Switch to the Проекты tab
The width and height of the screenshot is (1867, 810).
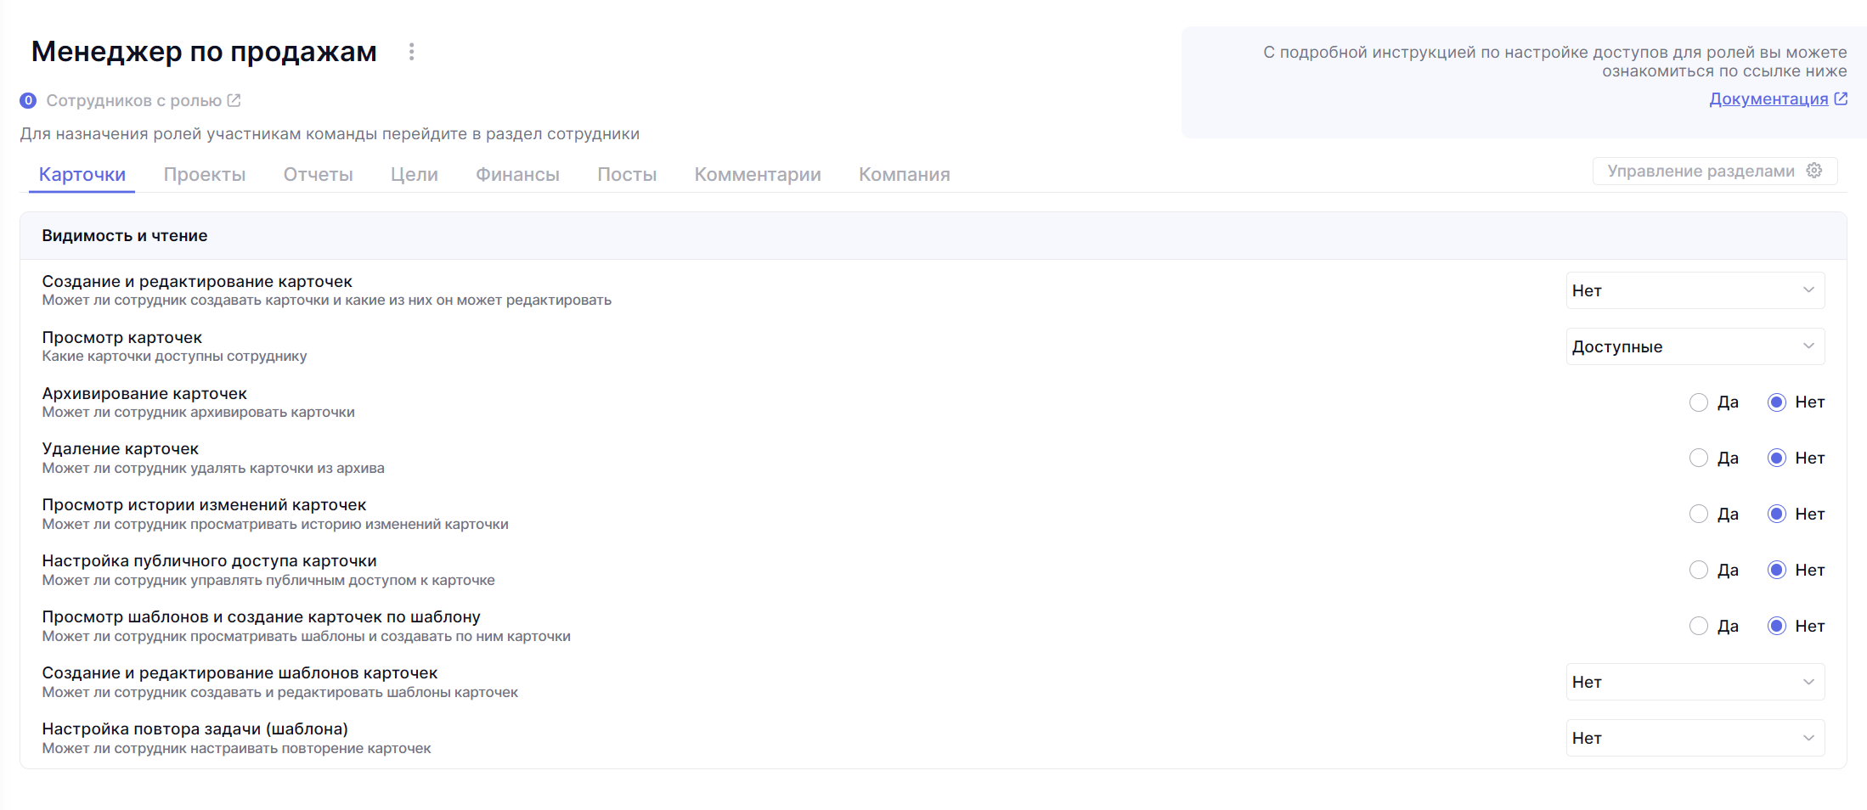pyautogui.click(x=205, y=174)
